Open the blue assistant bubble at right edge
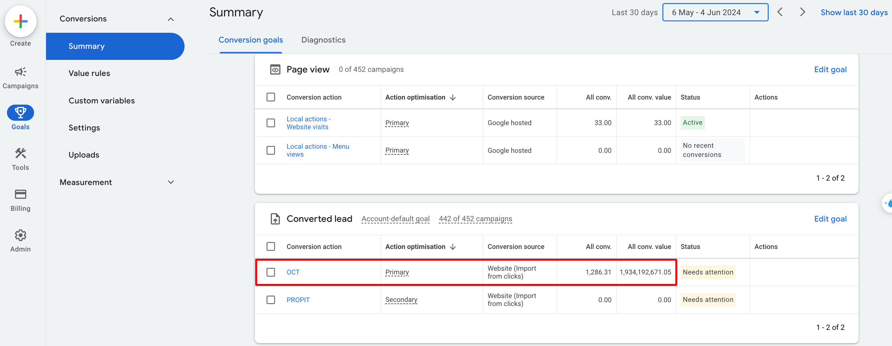 pyautogui.click(x=888, y=203)
